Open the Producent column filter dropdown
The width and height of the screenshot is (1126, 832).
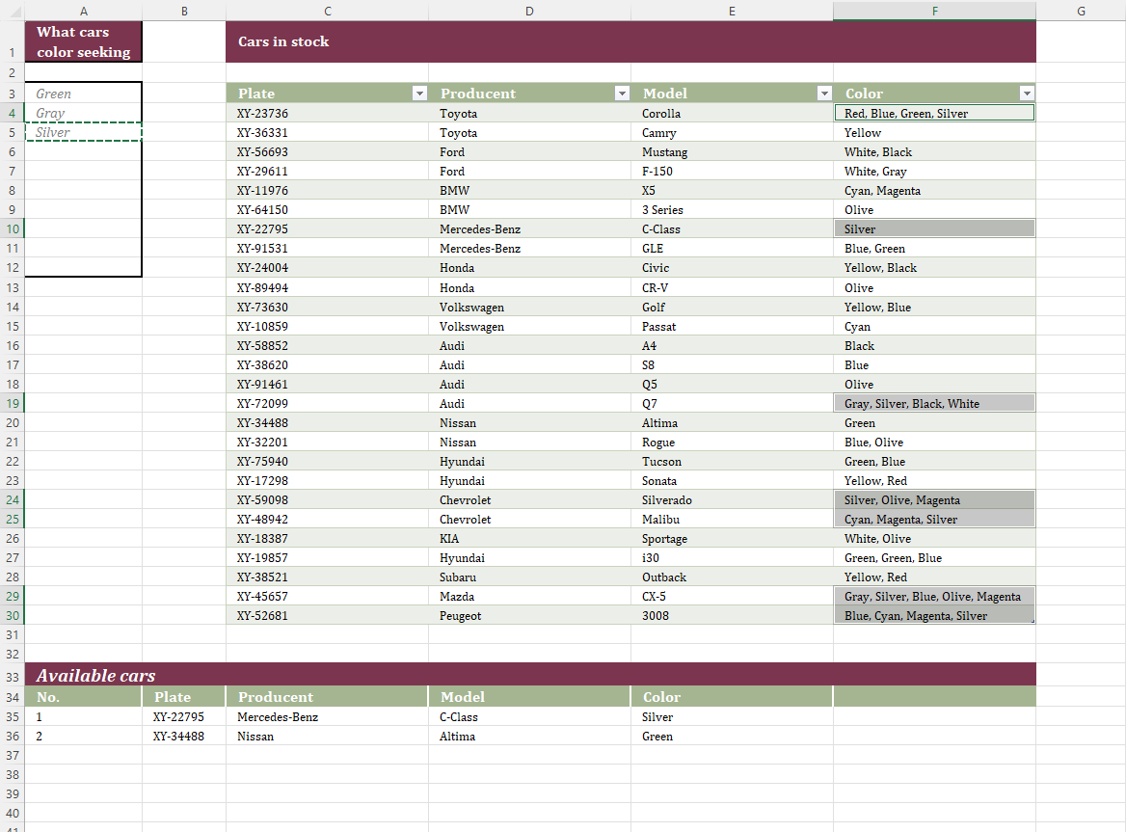tap(622, 94)
